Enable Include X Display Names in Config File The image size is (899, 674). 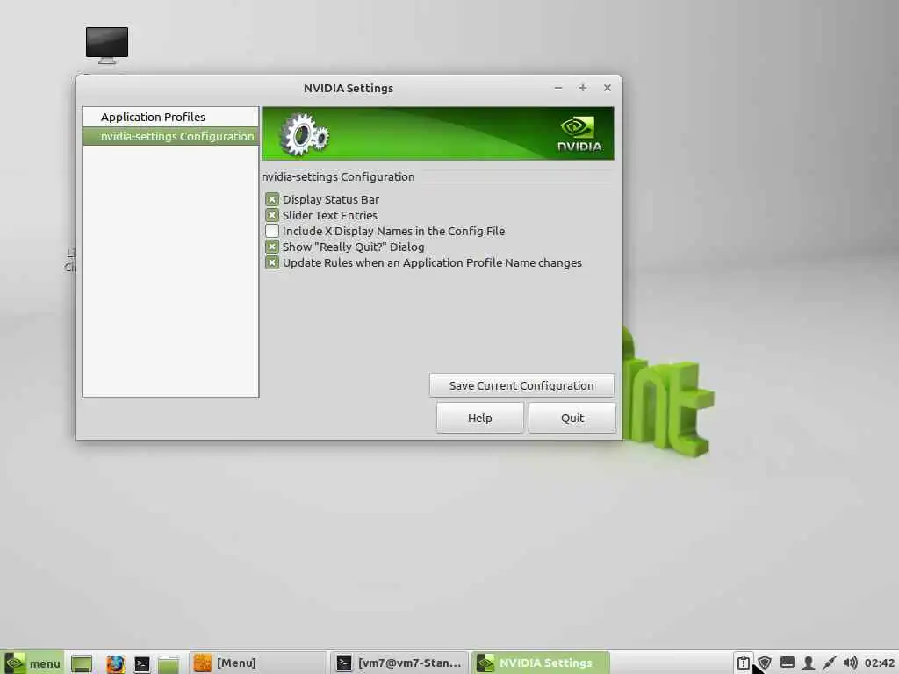pos(272,231)
